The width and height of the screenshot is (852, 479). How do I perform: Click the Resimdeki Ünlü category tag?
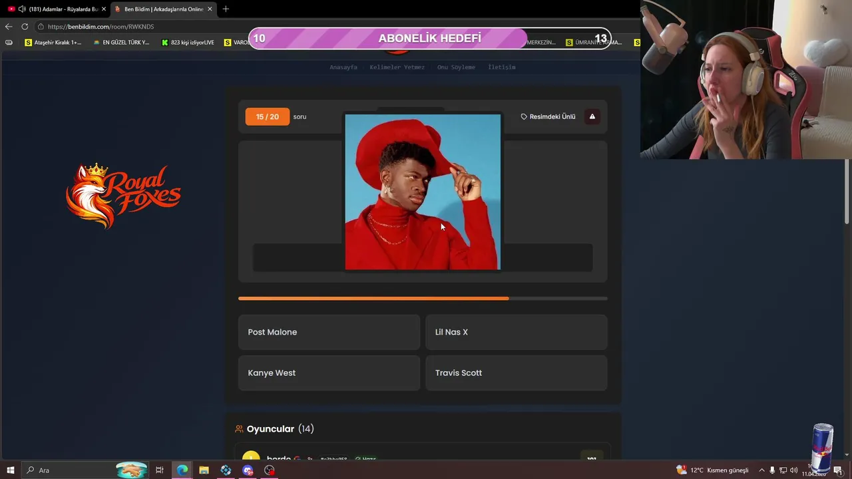click(548, 116)
